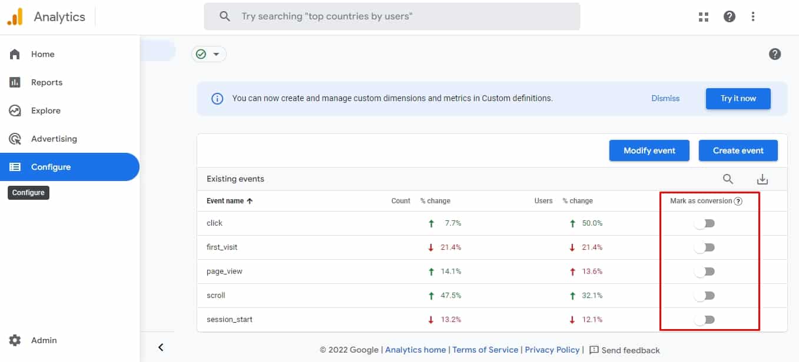Click the Create event button
799x362 pixels.
[x=738, y=150]
